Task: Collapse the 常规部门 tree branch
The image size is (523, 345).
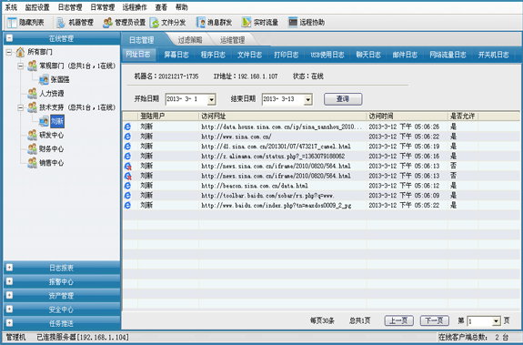Action: [x=21, y=66]
